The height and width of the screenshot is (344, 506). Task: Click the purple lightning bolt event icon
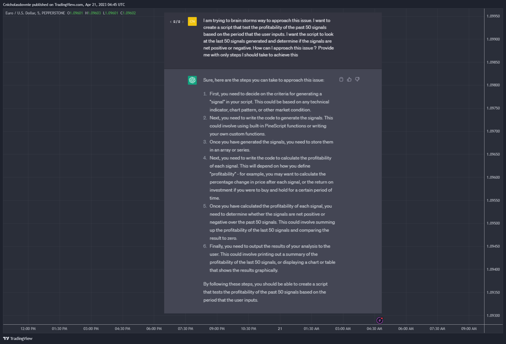[x=380, y=320]
